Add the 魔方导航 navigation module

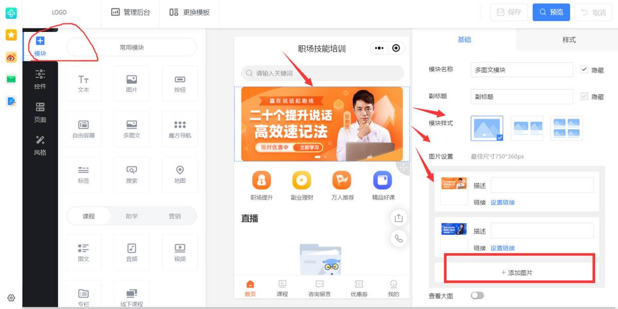tap(180, 129)
